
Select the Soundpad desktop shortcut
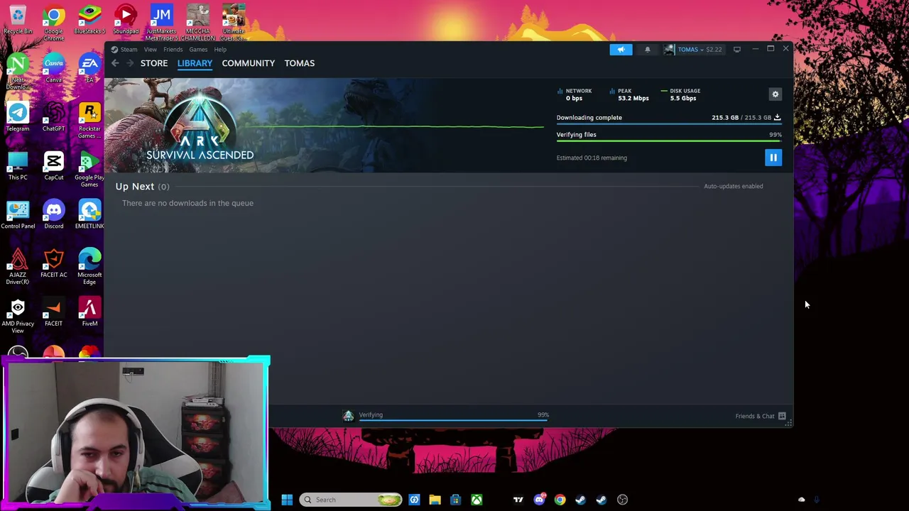coord(126,20)
